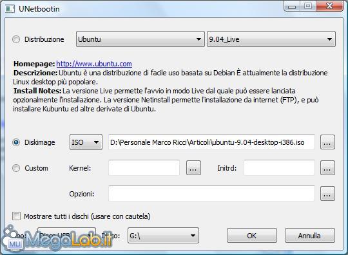Viewport: 348px width, 255px height.
Task: Click the Initrd input field
Action: coord(279,168)
